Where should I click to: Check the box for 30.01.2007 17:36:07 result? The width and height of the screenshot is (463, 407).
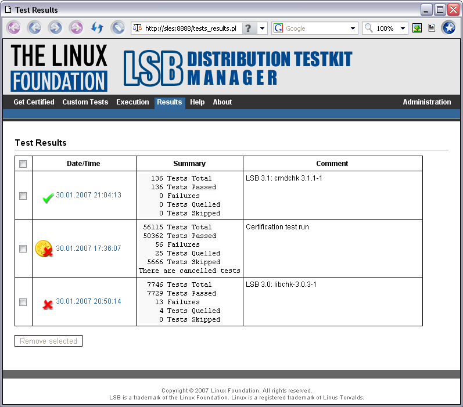point(23,249)
